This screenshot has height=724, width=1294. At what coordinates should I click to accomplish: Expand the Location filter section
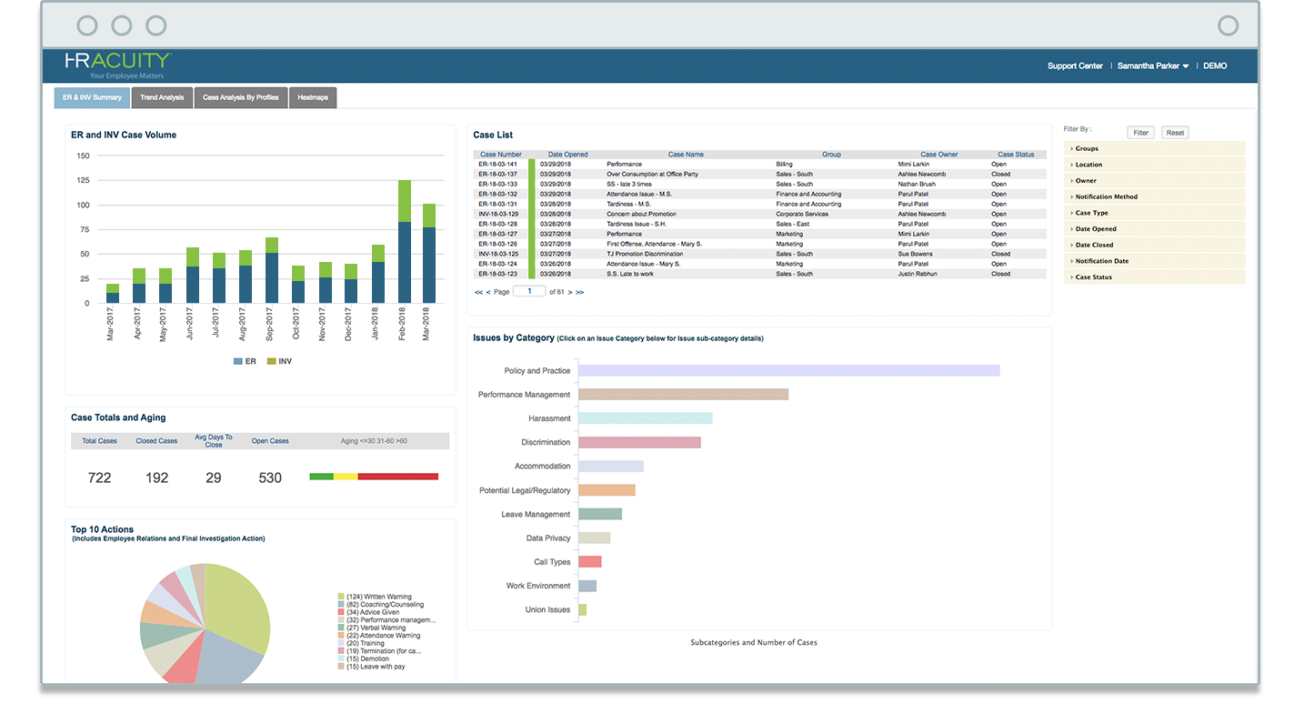[1154, 165]
